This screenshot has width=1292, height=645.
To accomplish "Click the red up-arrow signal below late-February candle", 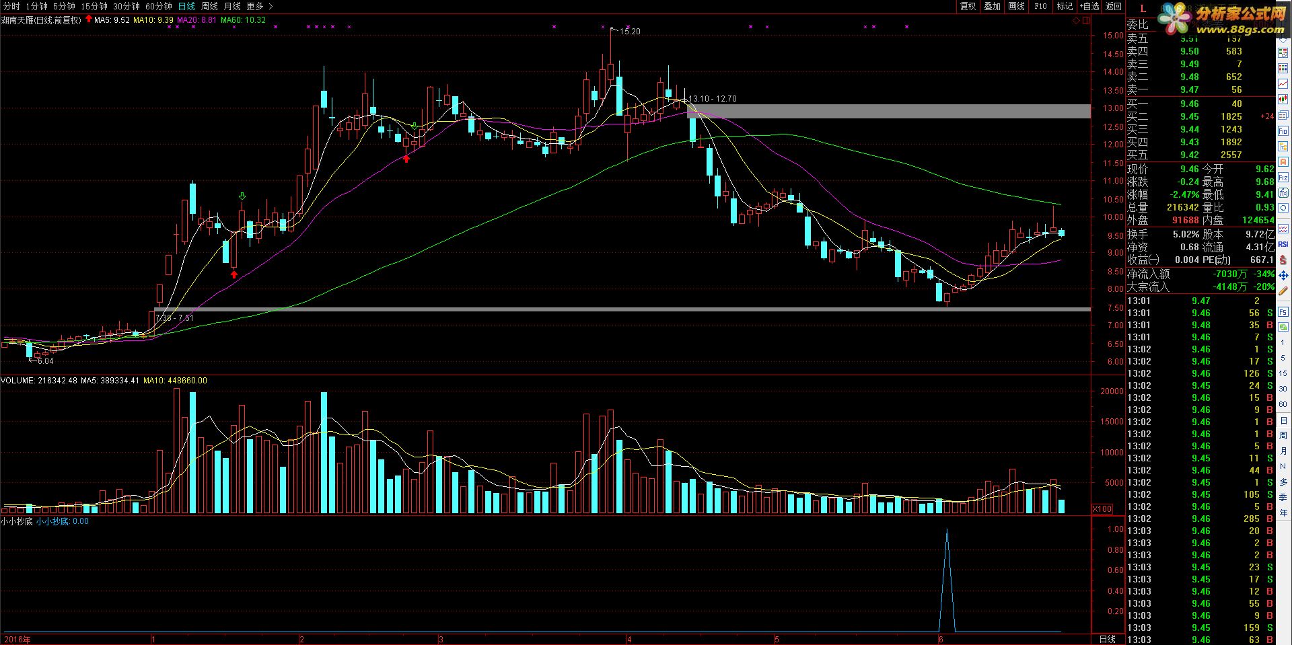I will coord(406,159).
